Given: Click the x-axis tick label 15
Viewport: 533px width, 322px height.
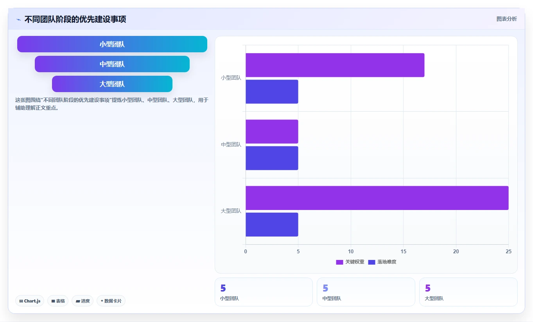Looking at the screenshot, I should tap(403, 252).
